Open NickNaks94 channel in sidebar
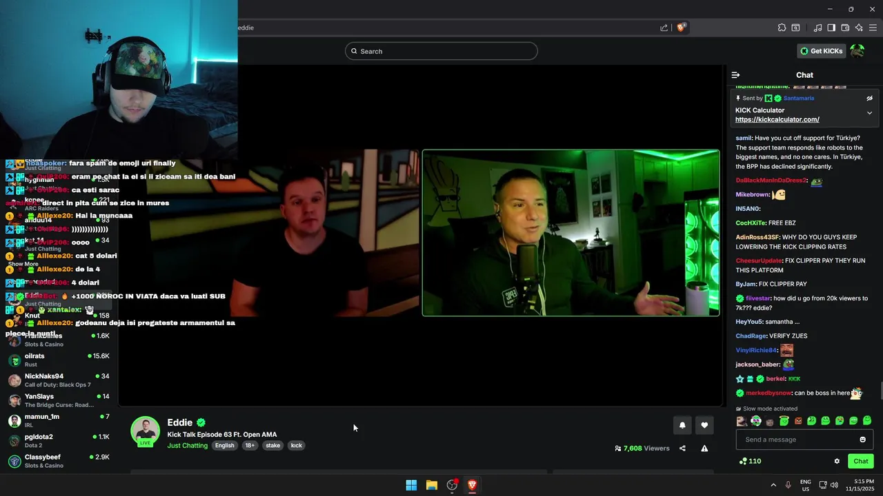This screenshot has height=496, width=883. (59, 380)
